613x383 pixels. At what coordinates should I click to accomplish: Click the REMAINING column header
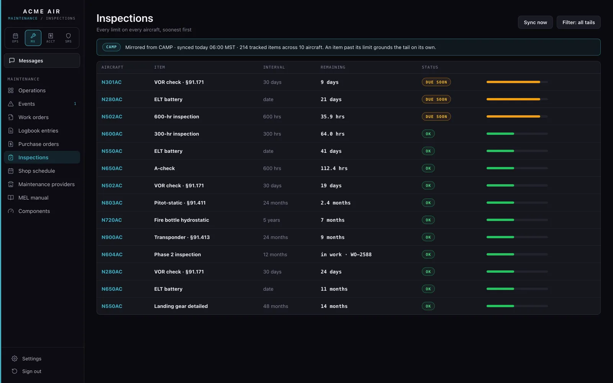pos(333,67)
